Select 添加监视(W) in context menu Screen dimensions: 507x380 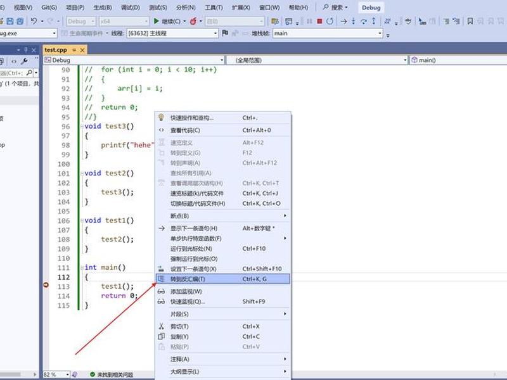[x=223, y=291]
